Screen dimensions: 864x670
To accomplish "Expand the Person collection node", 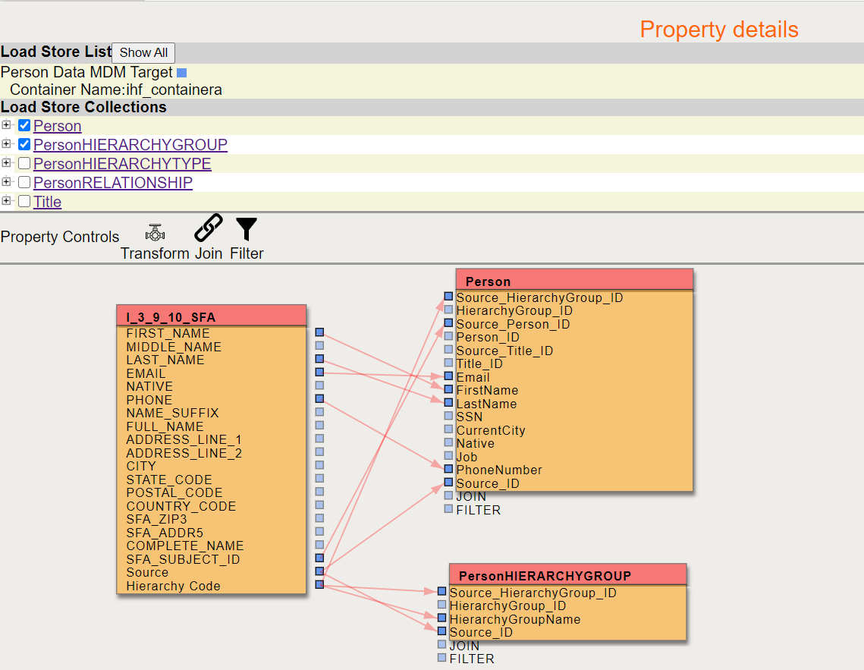I will click(6, 125).
